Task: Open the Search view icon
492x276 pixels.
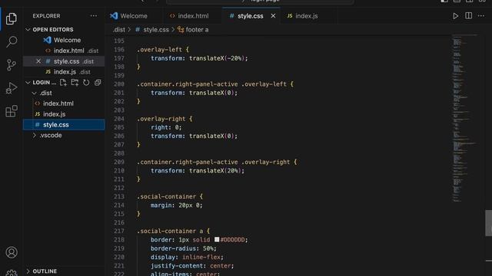Action: 12,41
